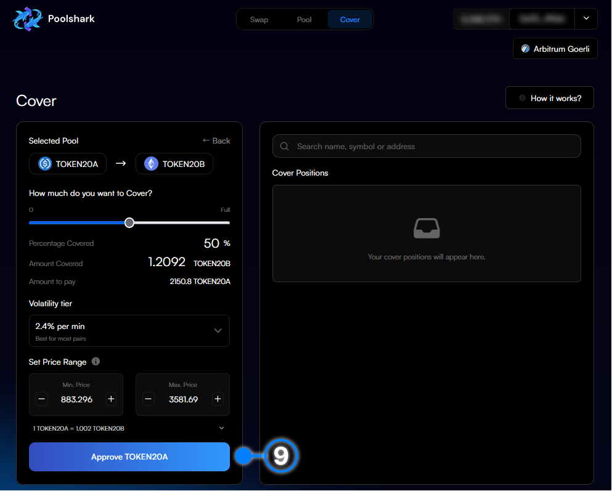Image resolution: width=612 pixels, height=491 pixels.
Task: Increase Max. Price with plus button
Action: pos(218,399)
